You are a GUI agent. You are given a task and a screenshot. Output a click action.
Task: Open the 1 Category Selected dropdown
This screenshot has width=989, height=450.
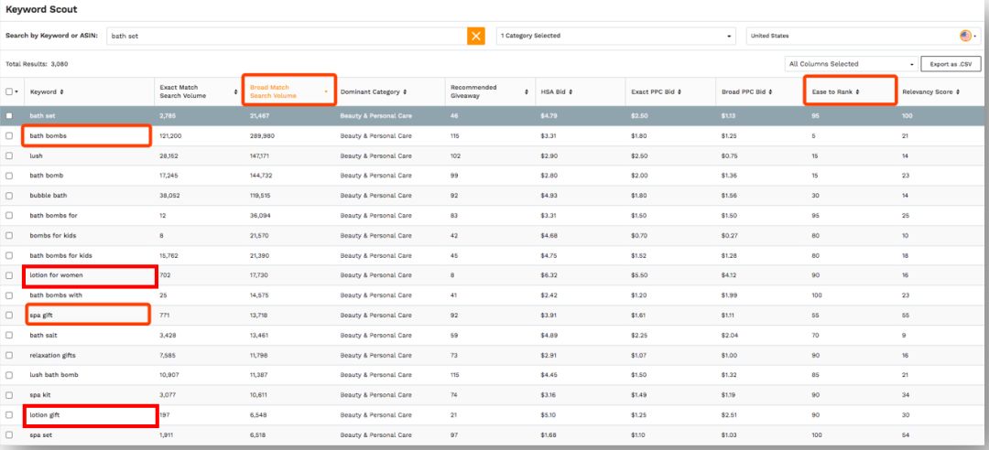pyautogui.click(x=615, y=36)
